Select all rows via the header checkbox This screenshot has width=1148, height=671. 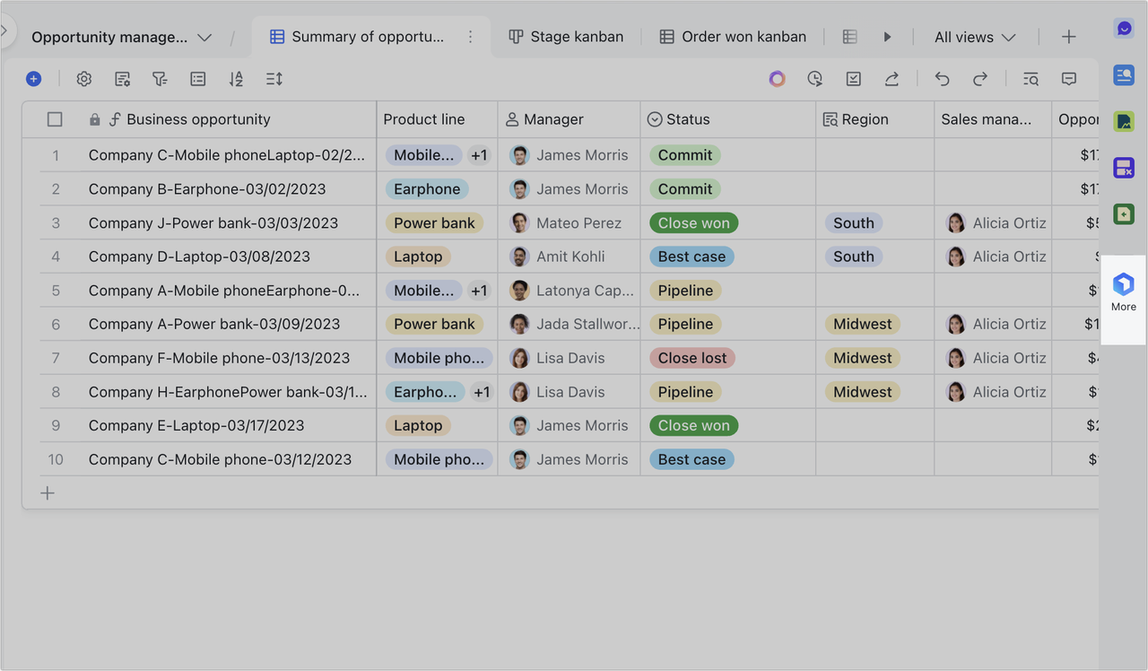pos(55,118)
